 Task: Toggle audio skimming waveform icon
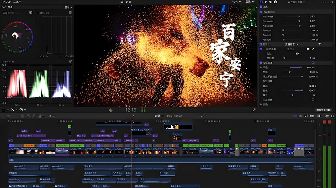click(300, 116)
